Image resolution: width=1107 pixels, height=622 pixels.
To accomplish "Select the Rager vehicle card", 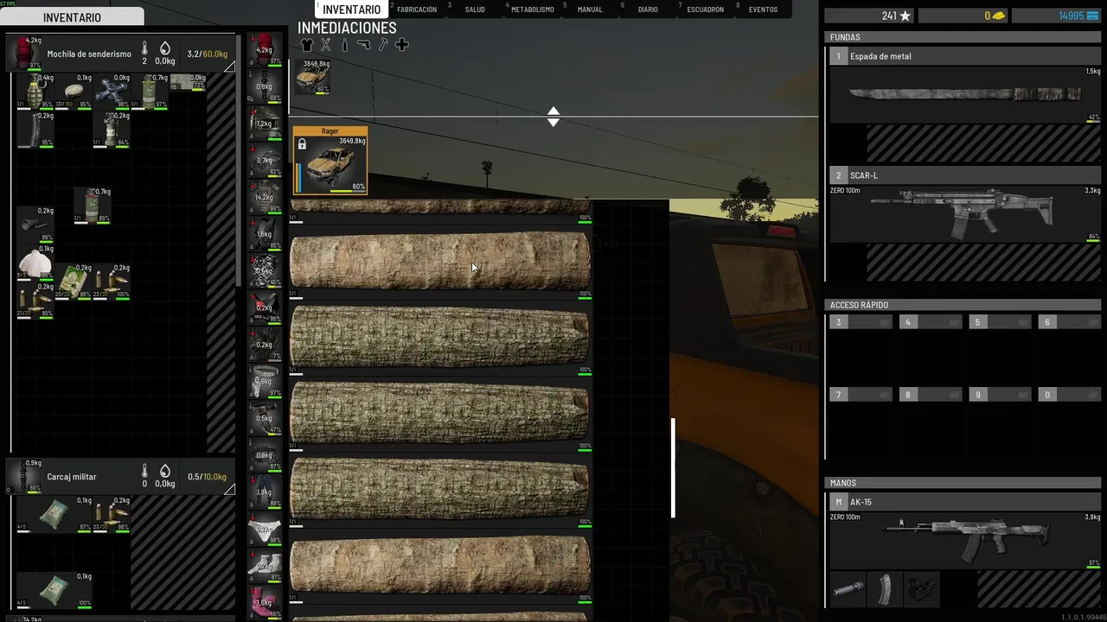I will point(330,160).
